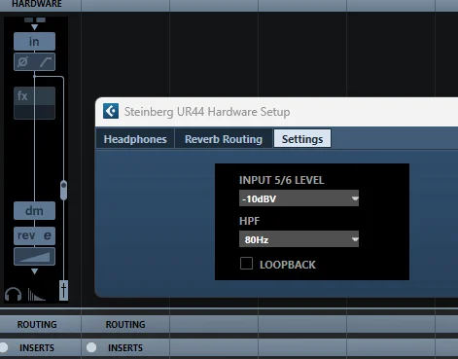Image resolution: width=458 pixels, height=359 pixels.
Task: Click the rev reverb send block
Action: click(x=26, y=235)
